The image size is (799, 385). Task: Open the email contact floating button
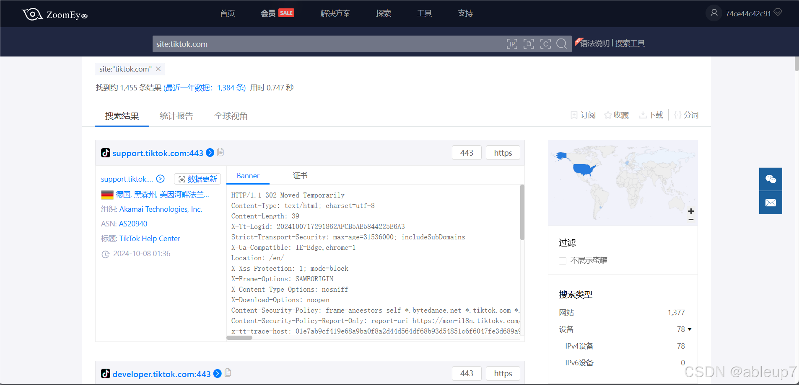pos(770,203)
